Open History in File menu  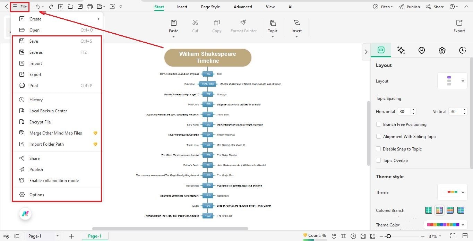pyautogui.click(x=57, y=100)
